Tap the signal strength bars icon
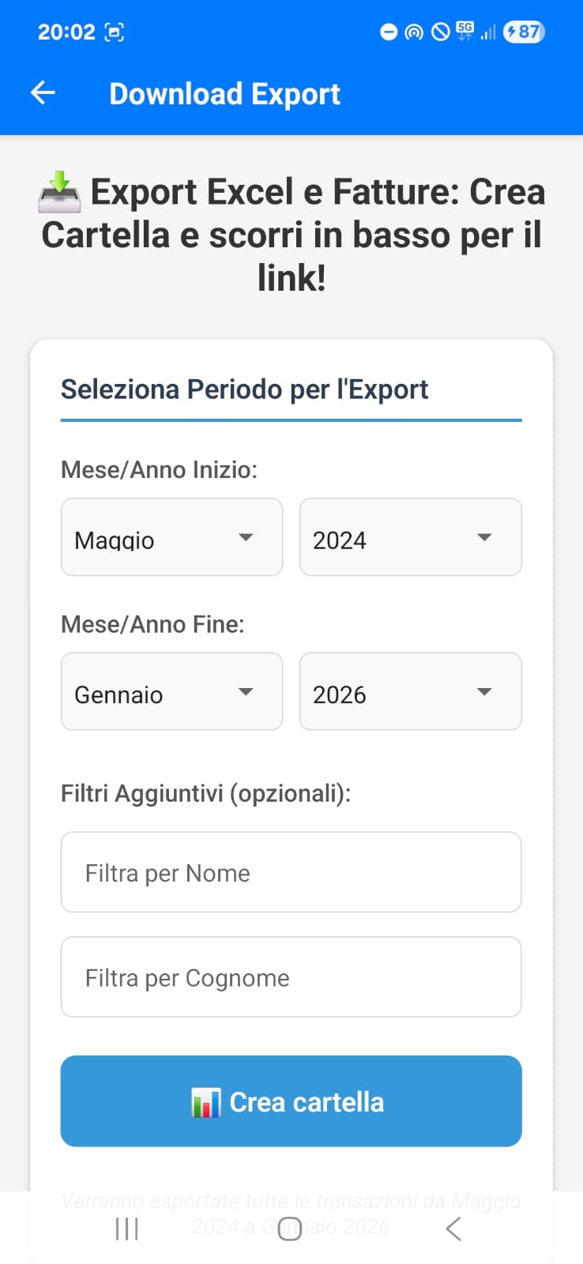 click(488, 32)
